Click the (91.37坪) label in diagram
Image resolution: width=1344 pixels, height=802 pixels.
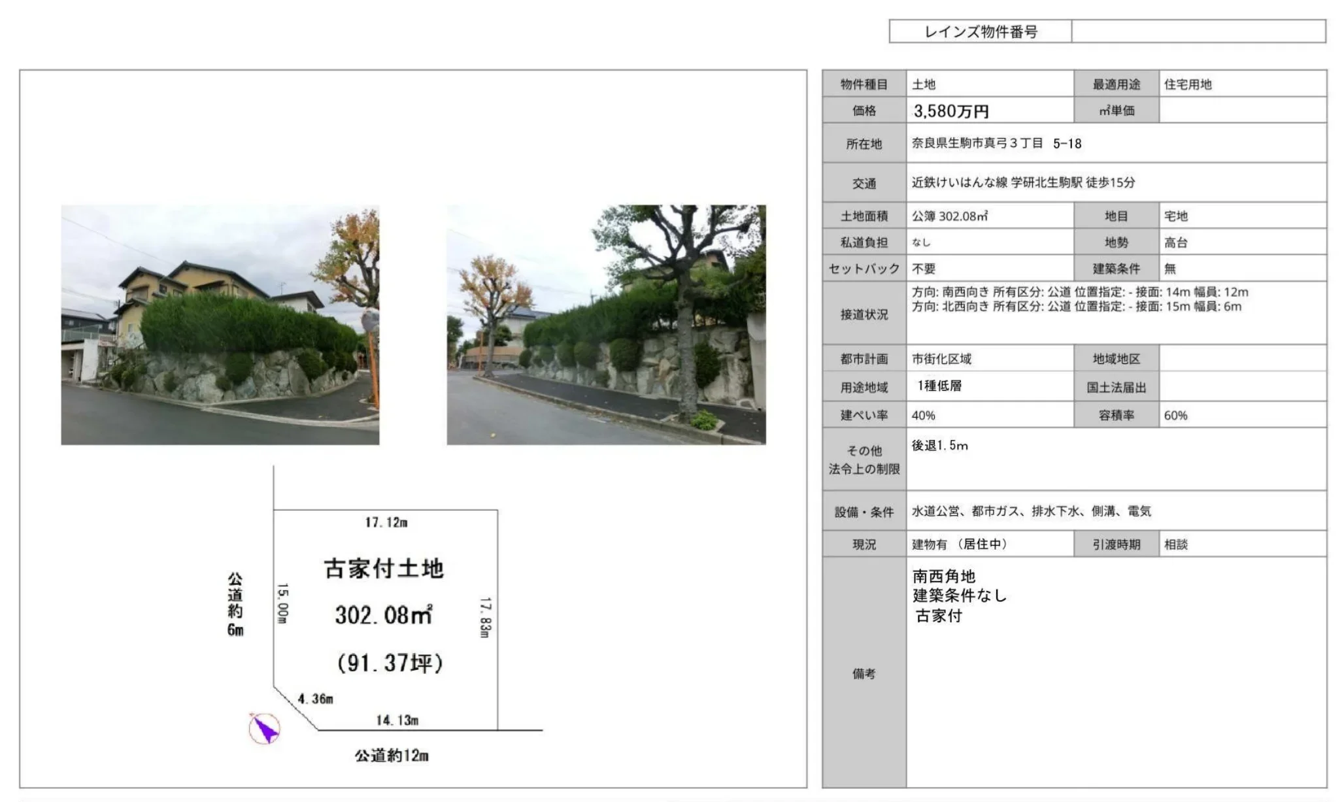tap(390, 663)
